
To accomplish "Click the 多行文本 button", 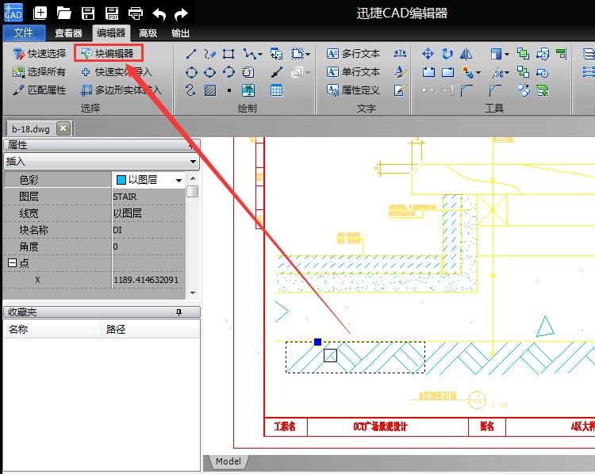I will pos(353,53).
